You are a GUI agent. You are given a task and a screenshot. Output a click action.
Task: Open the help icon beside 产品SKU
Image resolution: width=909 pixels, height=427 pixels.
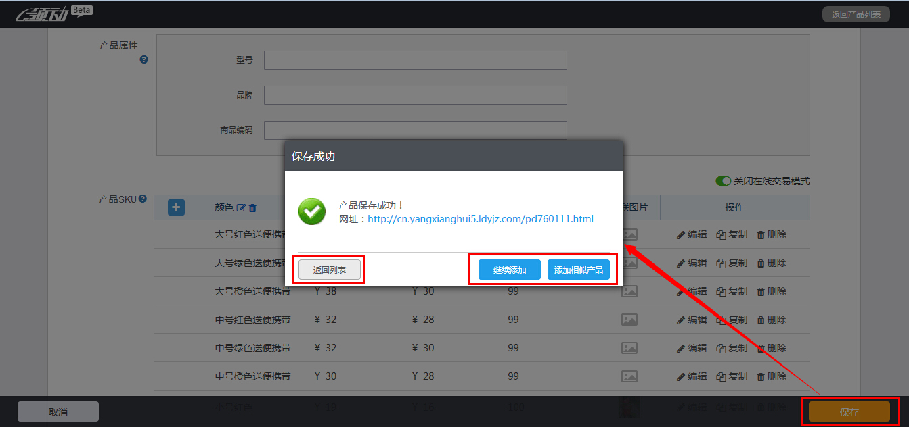[x=143, y=199]
